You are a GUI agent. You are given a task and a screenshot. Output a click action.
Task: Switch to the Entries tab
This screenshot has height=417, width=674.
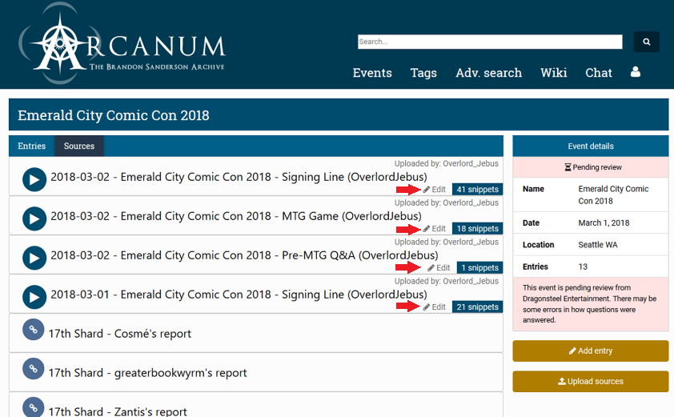tap(32, 146)
